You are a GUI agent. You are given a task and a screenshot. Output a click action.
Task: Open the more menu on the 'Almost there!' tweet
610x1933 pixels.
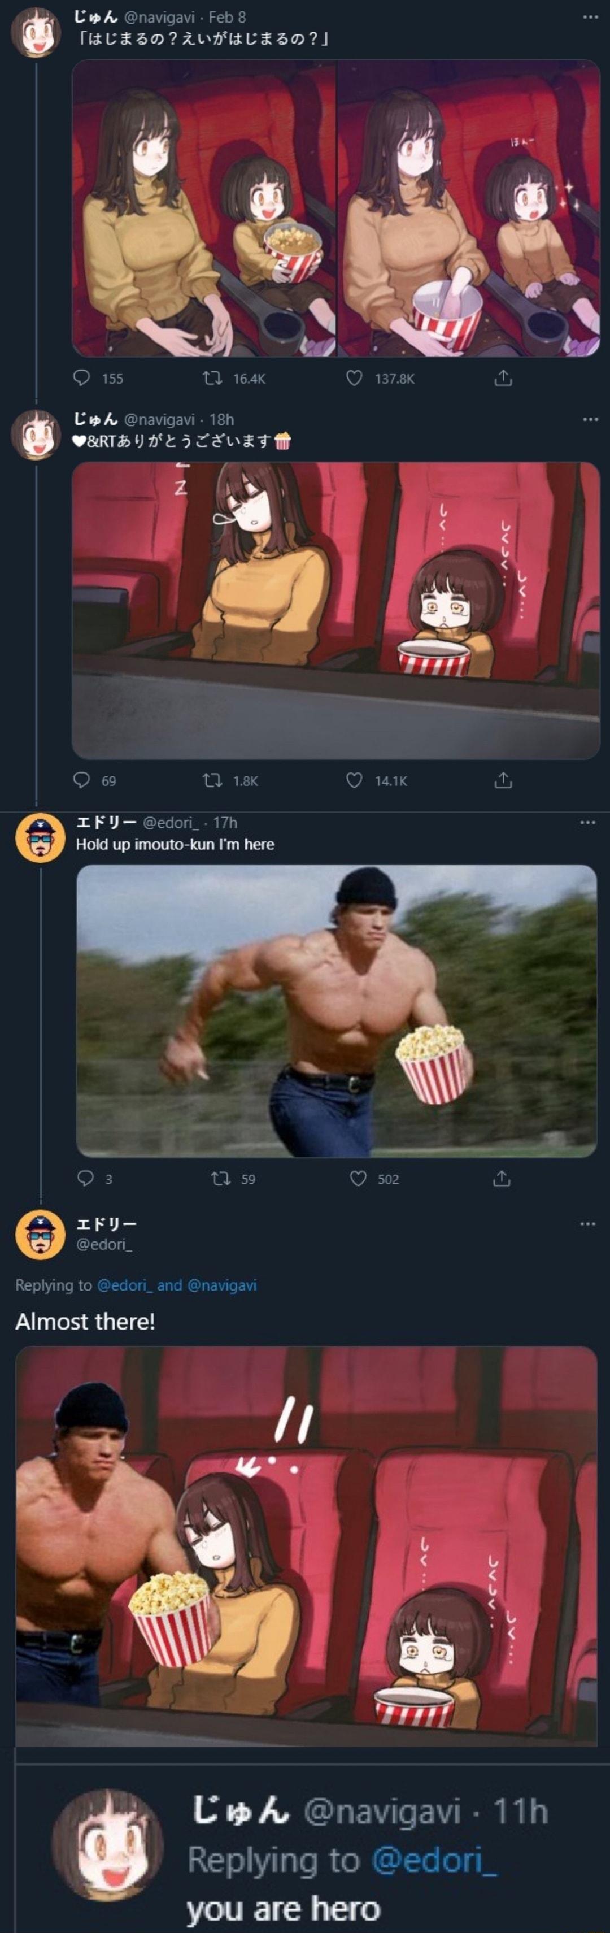(587, 1224)
